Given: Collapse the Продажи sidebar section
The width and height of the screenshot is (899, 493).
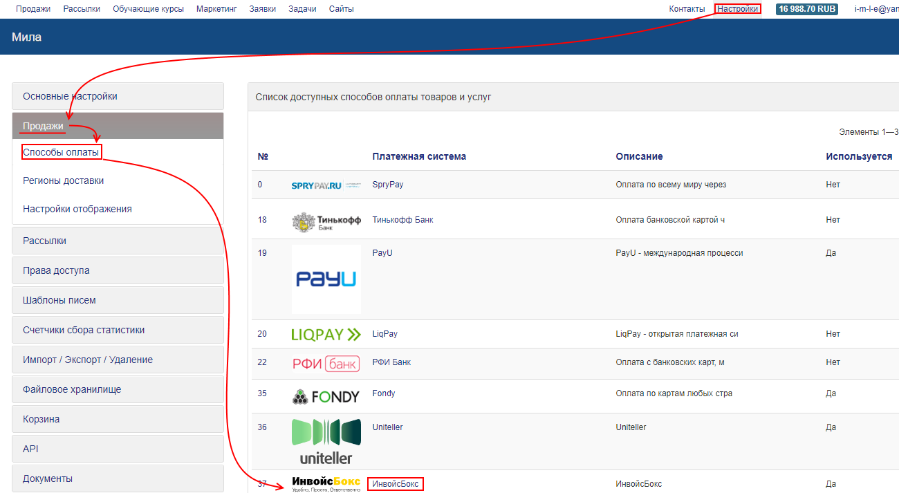Looking at the screenshot, I should [118, 126].
